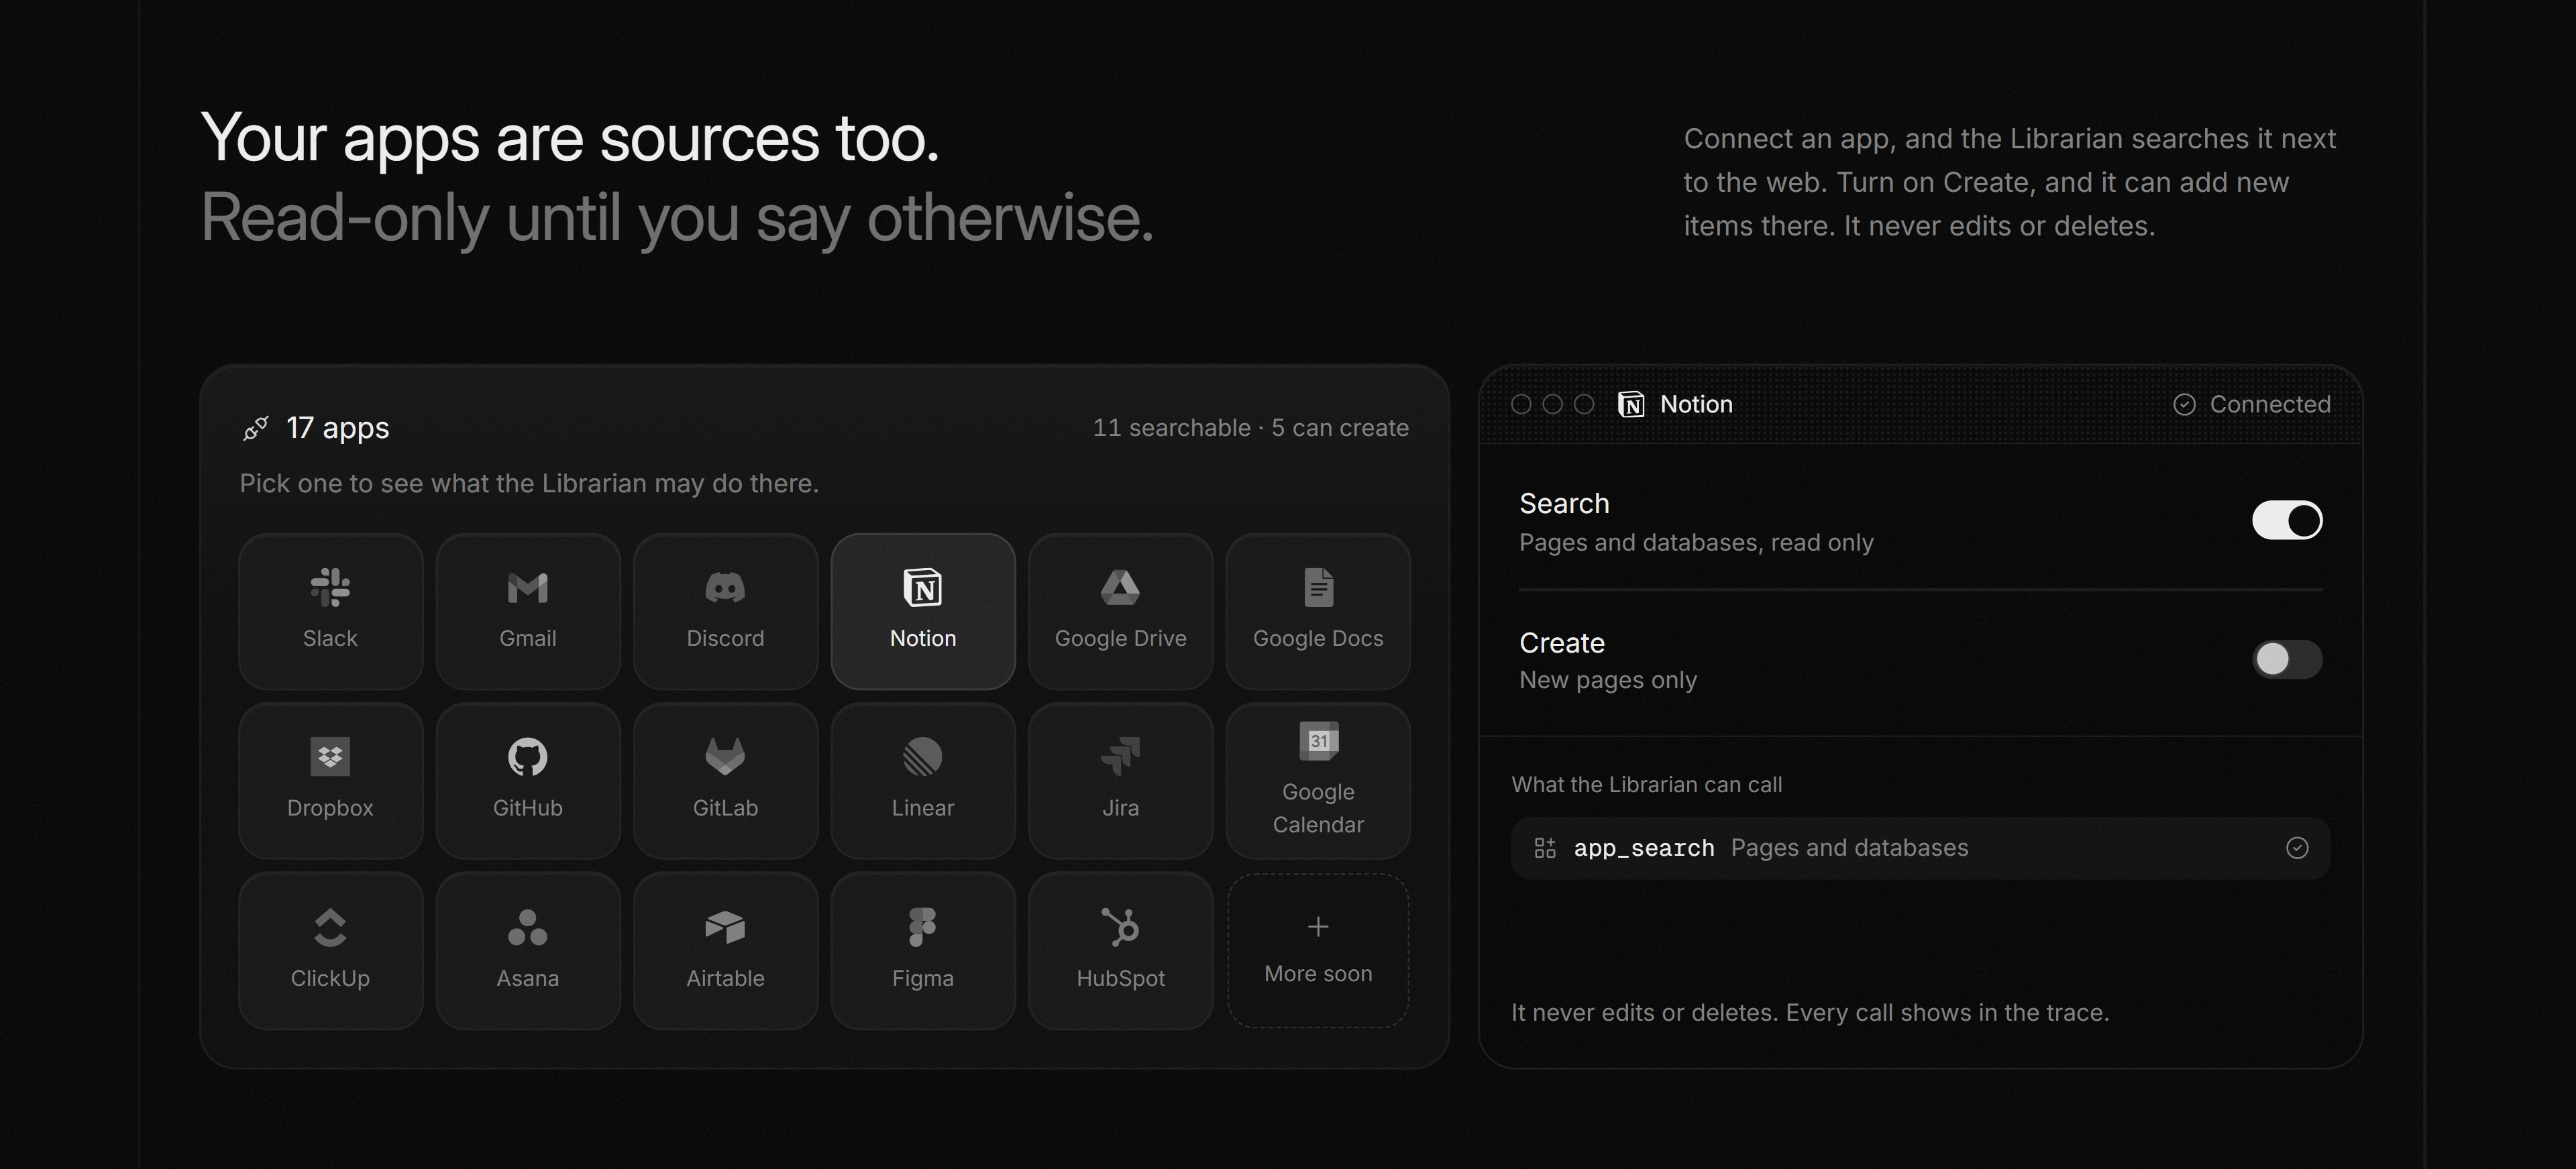Choose the GitHub app tile
The height and width of the screenshot is (1169, 2576).
[x=528, y=781]
